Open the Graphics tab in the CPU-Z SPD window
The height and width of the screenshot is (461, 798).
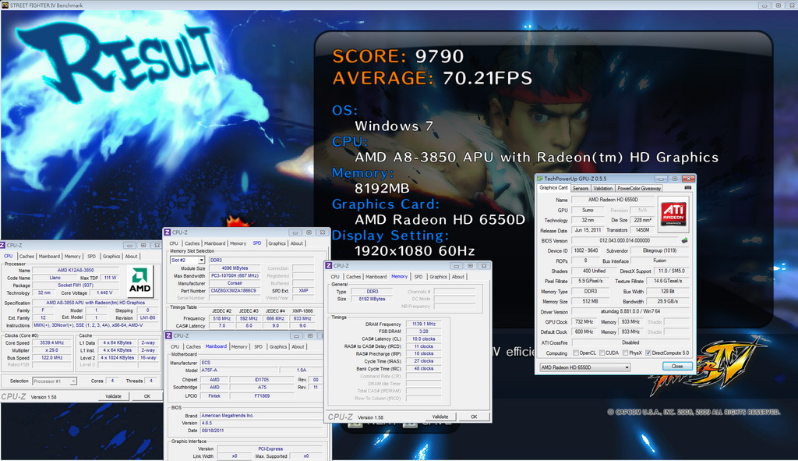coord(277,243)
